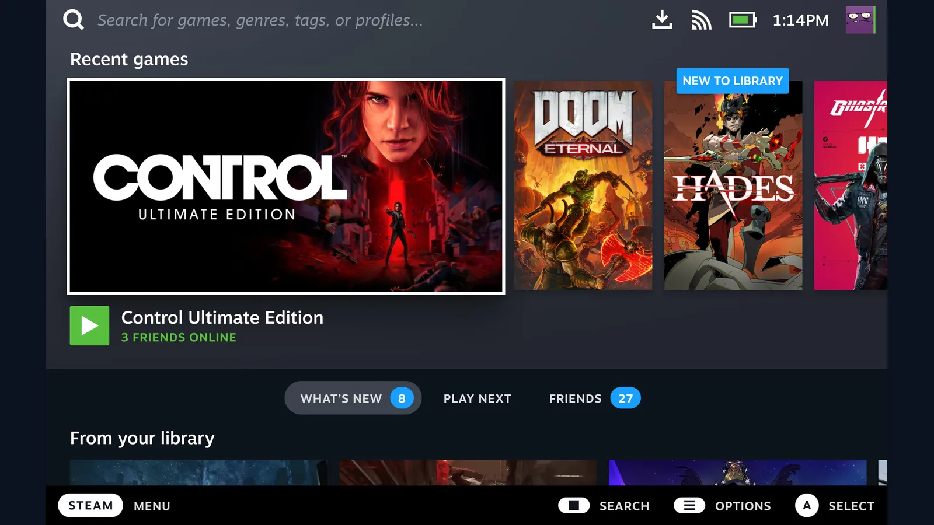This screenshot has width=934, height=525.
Task: Click the 'Recent games' heading
Action: click(x=129, y=60)
